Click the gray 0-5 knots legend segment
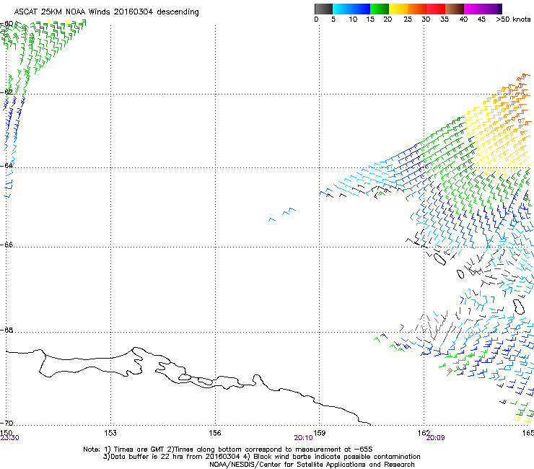 (323, 9)
